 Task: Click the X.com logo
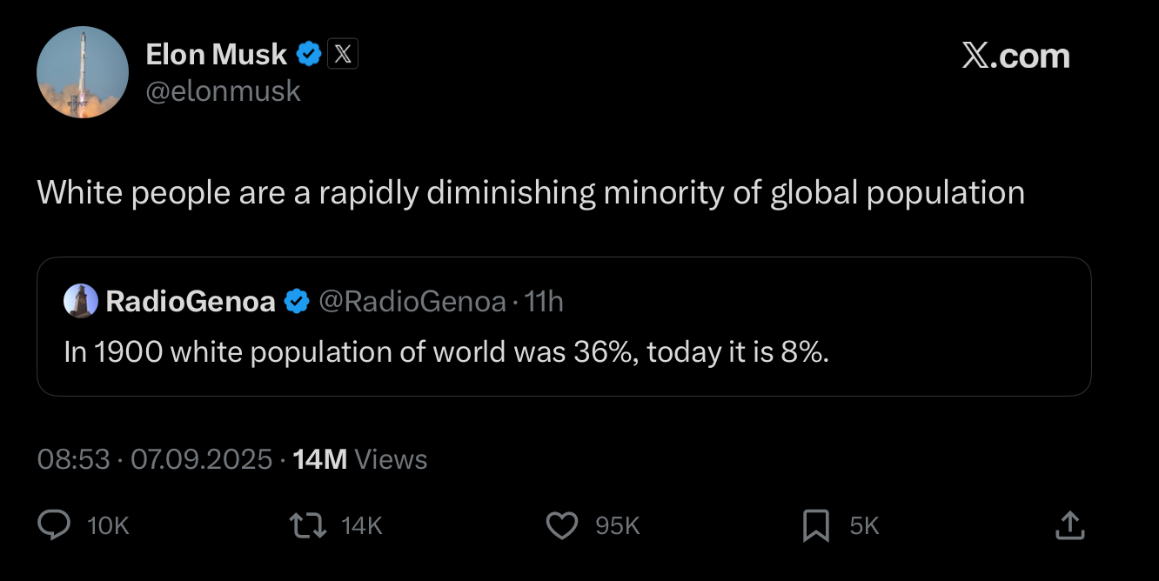(x=1015, y=57)
